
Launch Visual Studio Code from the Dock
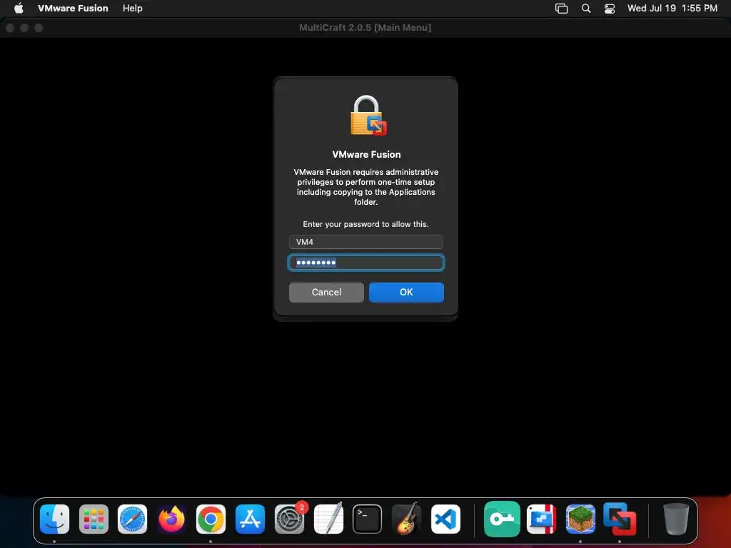[x=445, y=519]
